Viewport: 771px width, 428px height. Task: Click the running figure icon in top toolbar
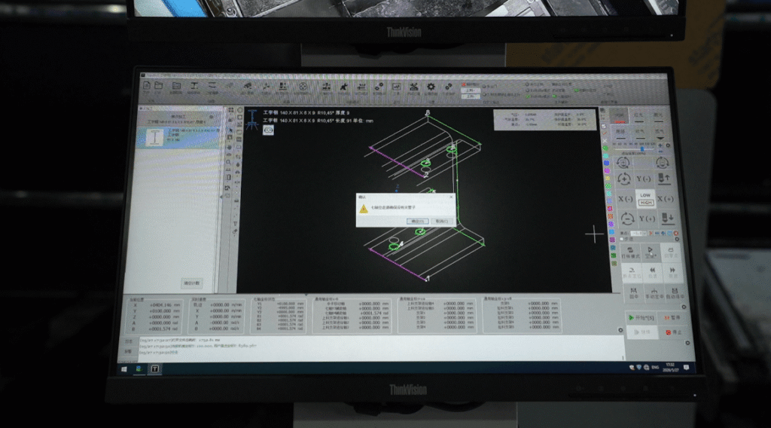[x=343, y=87]
